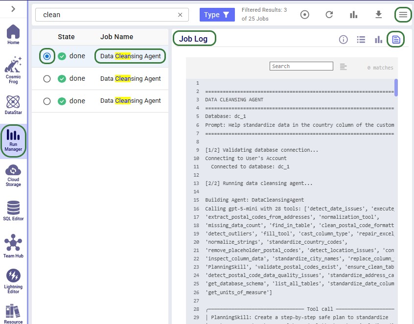414x324 pixels.
Task: Click second row's Data Cleansing Agent job name
Action: (x=131, y=78)
